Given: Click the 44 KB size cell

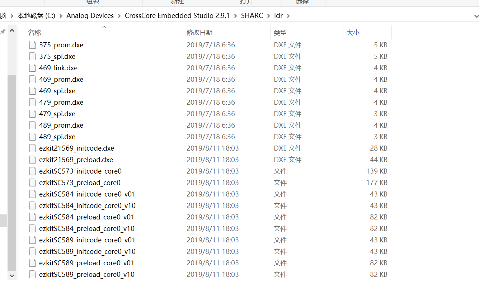Looking at the screenshot, I should point(379,160).
